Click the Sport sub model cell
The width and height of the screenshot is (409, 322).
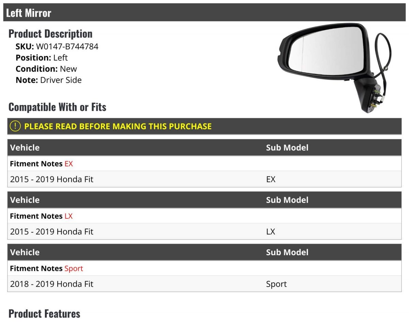pos(276,284)
